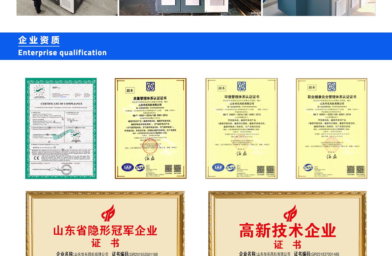The image size is (392, 256).
Task: Click the CNAS logo on the occupational health certificate
Action: 308,167
